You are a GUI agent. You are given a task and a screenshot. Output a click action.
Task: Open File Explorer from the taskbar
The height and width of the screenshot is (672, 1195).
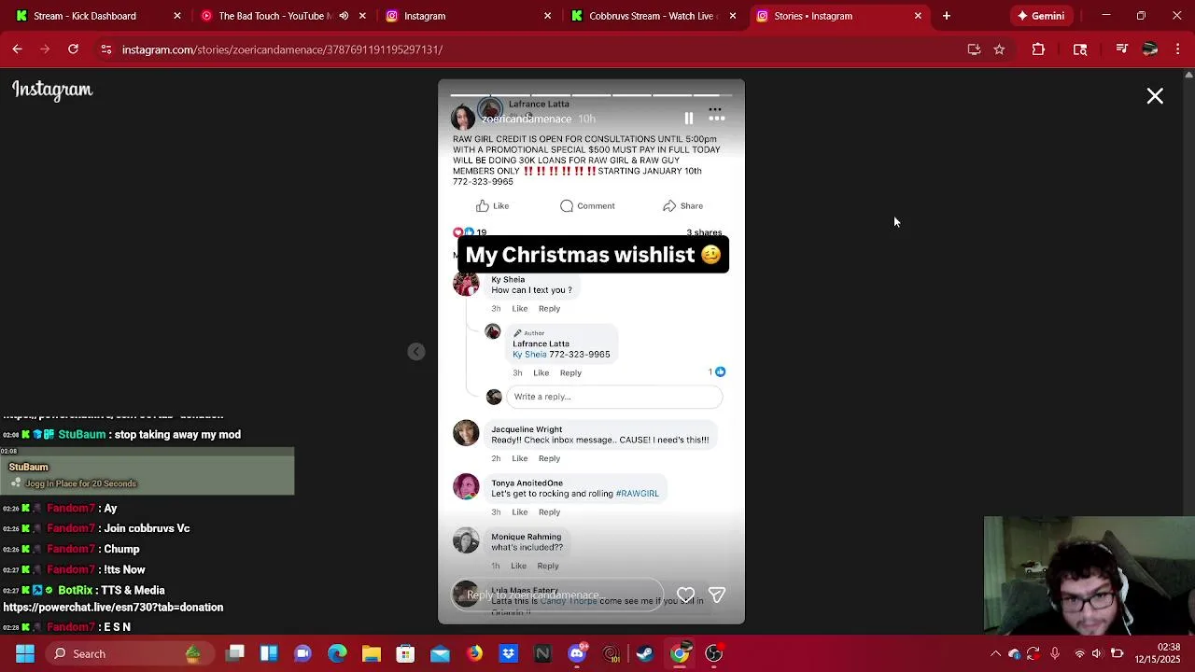point(372,653)
